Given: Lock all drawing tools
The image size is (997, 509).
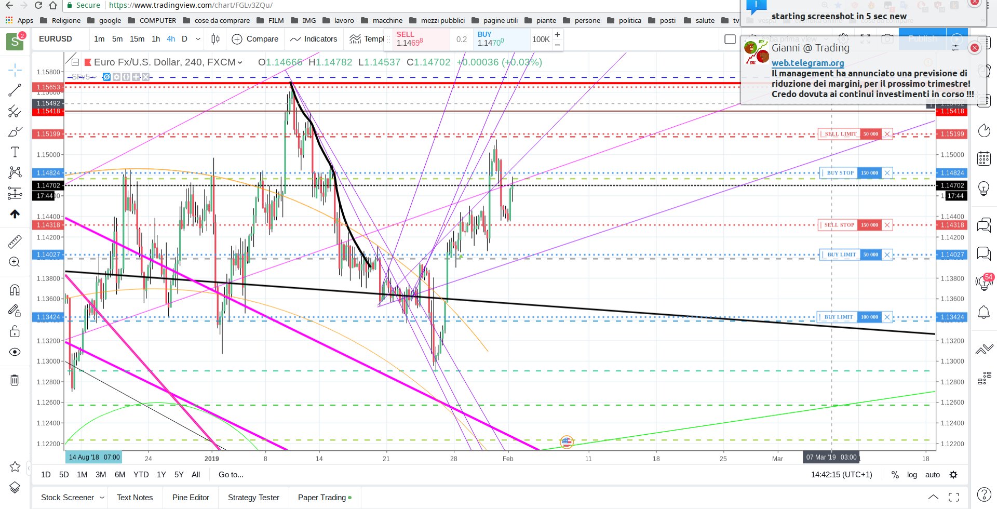Looking at the screenshot, I should [x=15, y=331].
